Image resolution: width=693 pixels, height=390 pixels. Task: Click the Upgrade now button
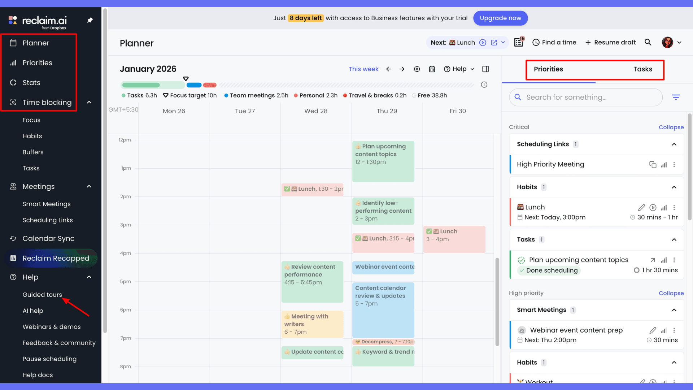(500, 18)
